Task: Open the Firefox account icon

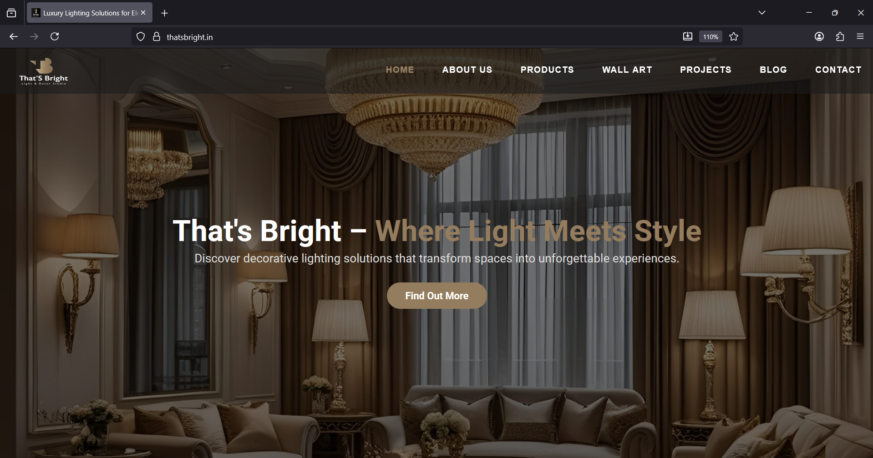Action: click(819, 37)
